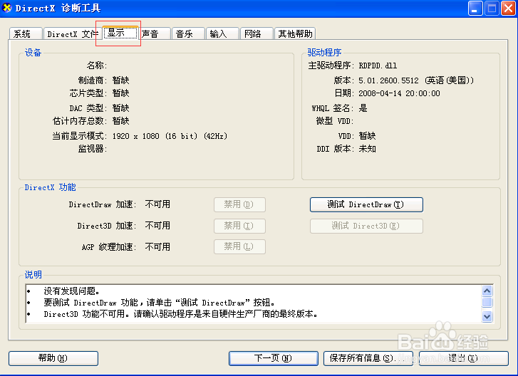Click 保存所有信息(S) button
Image resolution: width=518 pixels, height=376 pixels.
(368, 358)
